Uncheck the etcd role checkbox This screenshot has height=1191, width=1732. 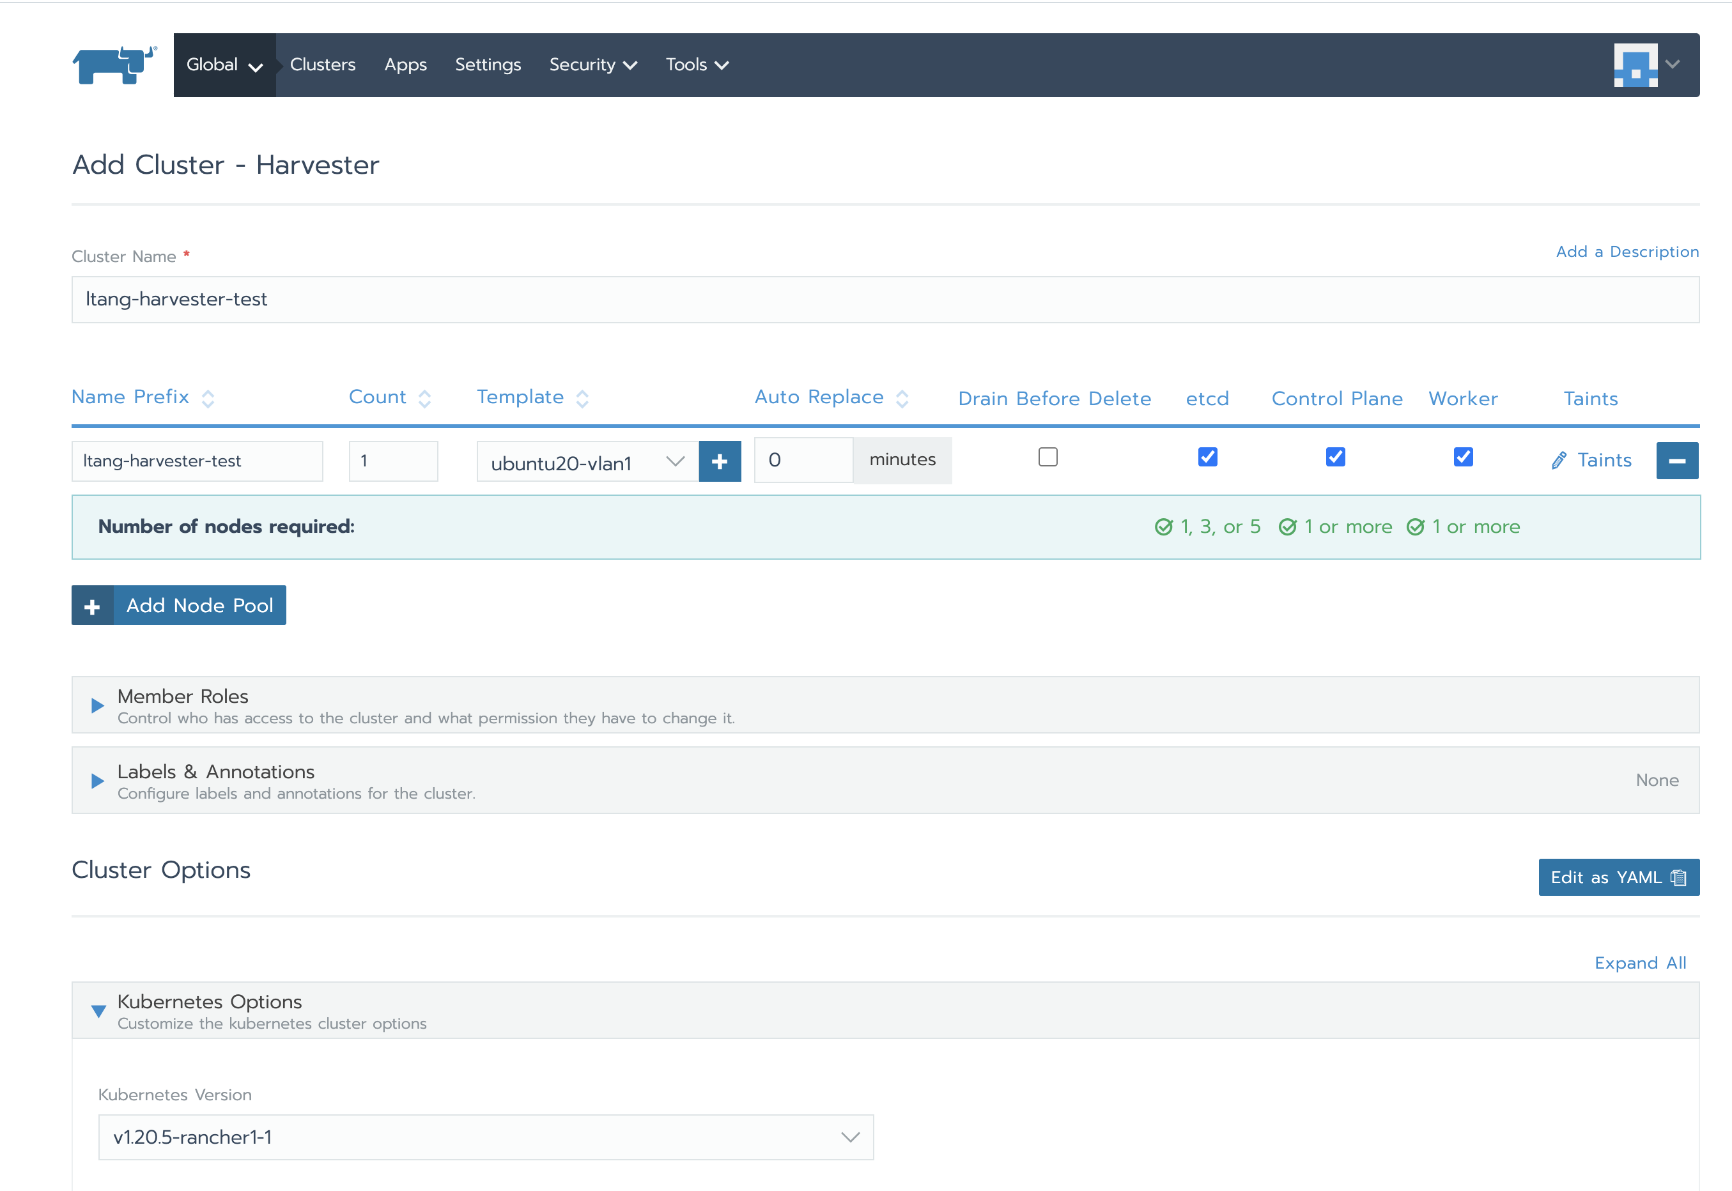[x=1207, y=457]
